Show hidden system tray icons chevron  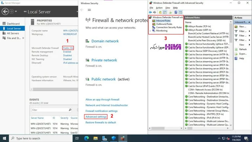pos(219,138)
